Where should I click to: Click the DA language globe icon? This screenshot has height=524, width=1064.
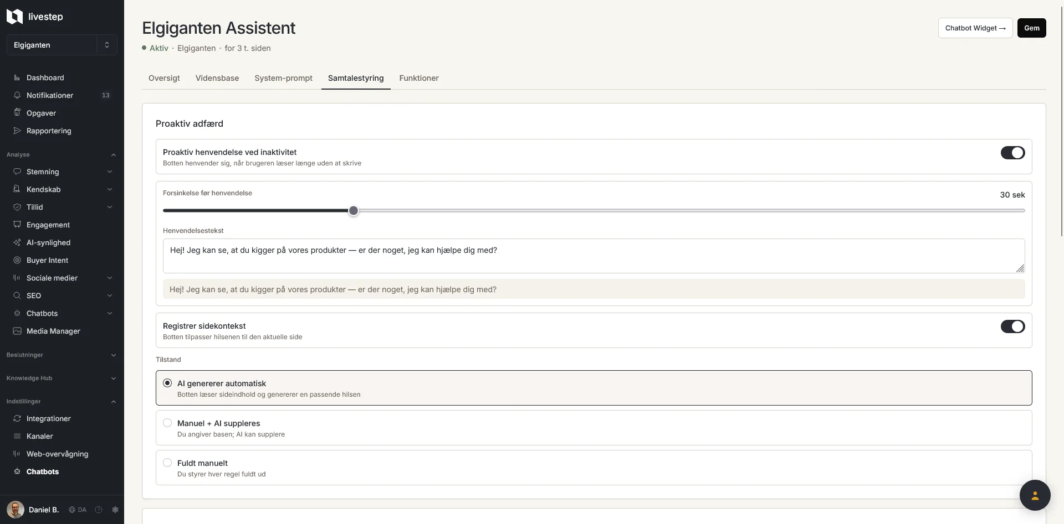pyautogui.click(x=72, y=510)
